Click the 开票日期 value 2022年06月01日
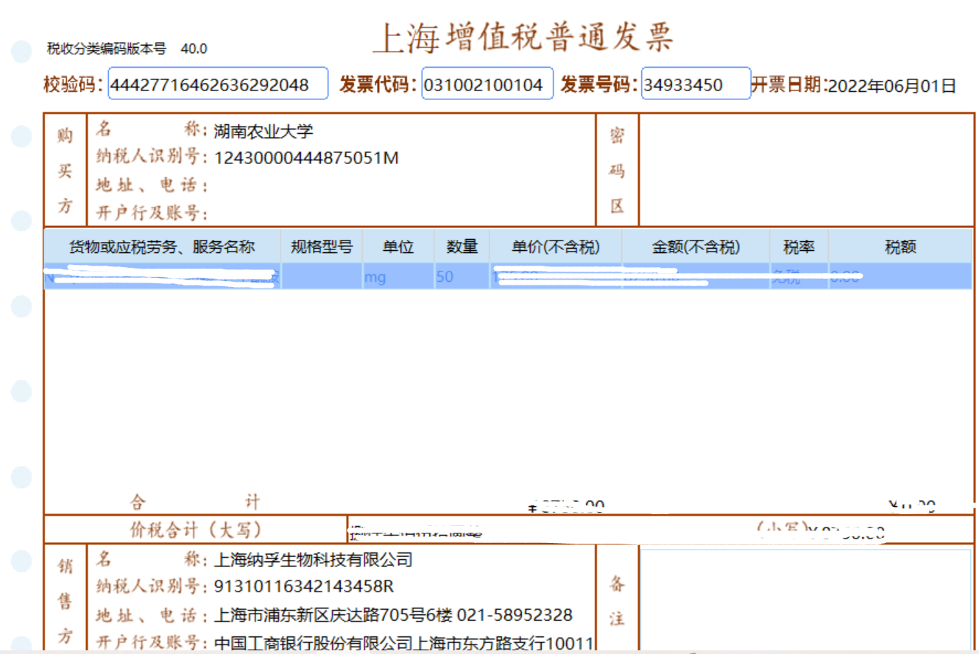979x654 pixels. 891,86
